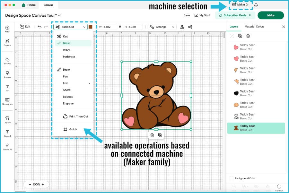Click the notifications bell icon
The width and height of the screenshot is (289, 193).
point(256,4)
